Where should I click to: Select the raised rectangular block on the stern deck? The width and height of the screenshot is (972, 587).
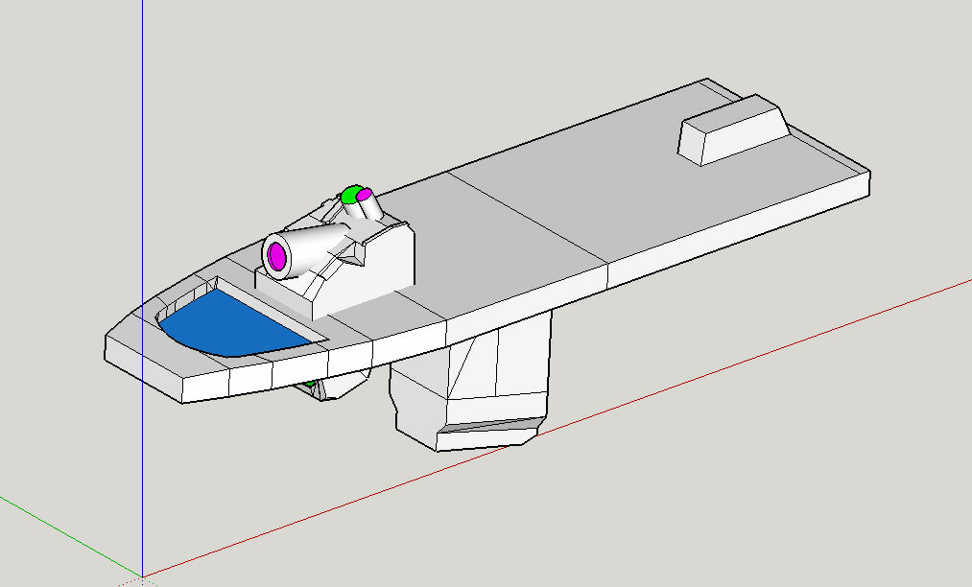pos(733,129)
